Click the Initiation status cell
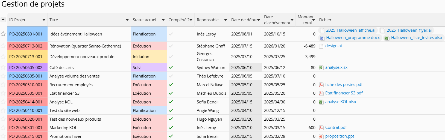Image resolution: width=445 pixels, height=140 pixels. [x=149, y=56]
